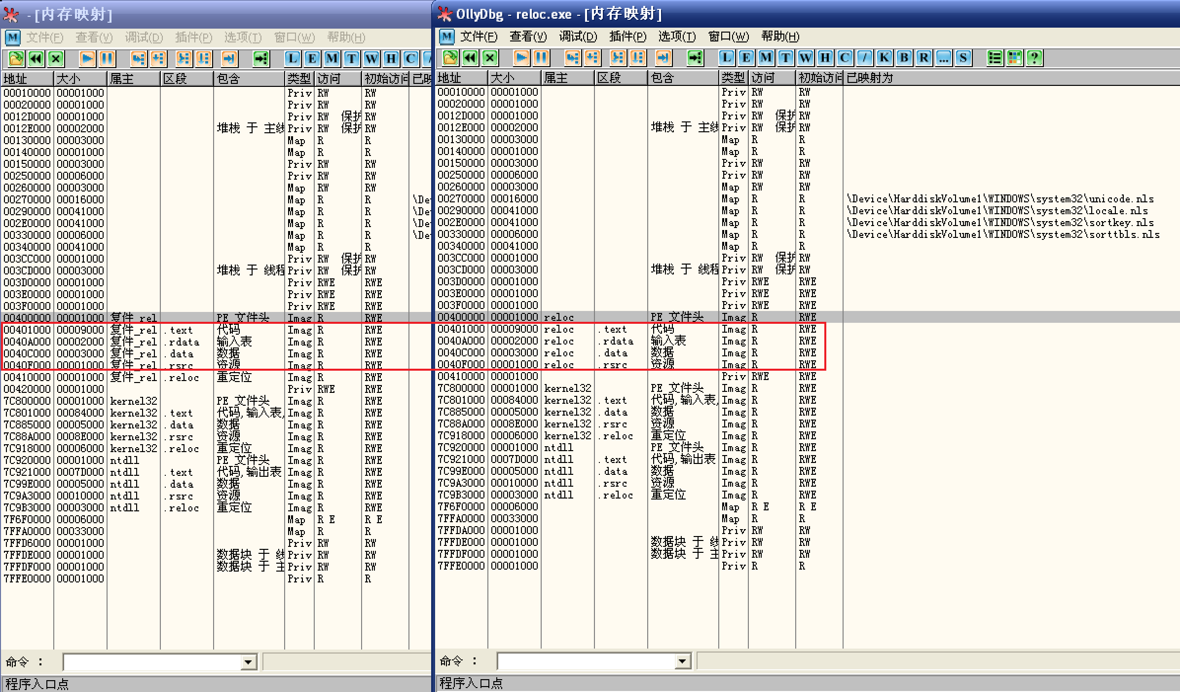Open 调试(D) menu in reloc.exe window

[x=578, y=37]
